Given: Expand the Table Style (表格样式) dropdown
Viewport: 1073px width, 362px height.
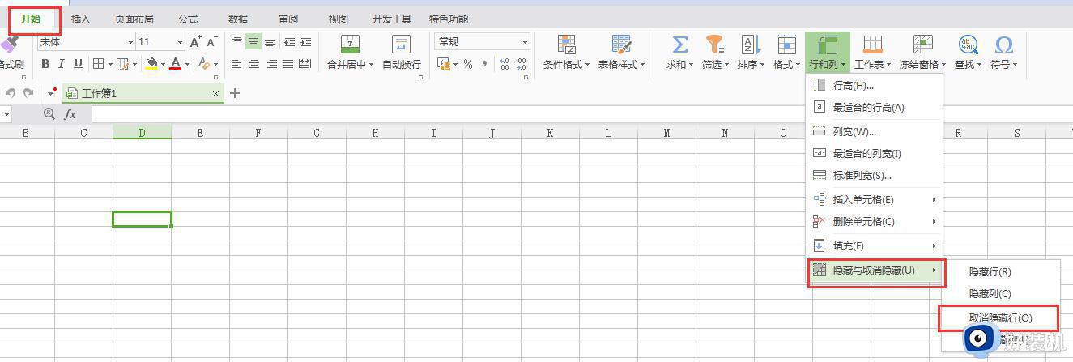Looking at the screenshot, I should point(642,65).
